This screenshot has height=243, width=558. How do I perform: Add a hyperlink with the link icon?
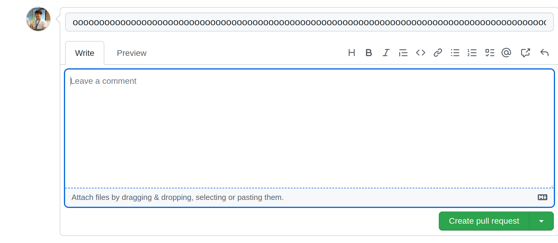437,53
